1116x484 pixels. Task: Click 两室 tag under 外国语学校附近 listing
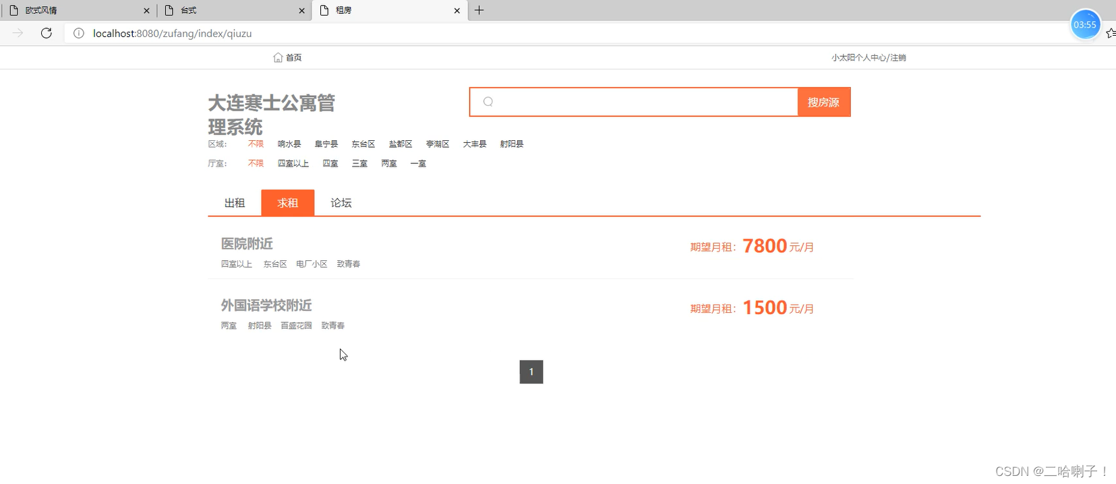(x=229, y=325)
